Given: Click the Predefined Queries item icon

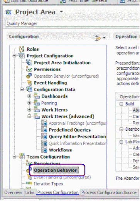Looking at the screenshot, I should 44,130.
